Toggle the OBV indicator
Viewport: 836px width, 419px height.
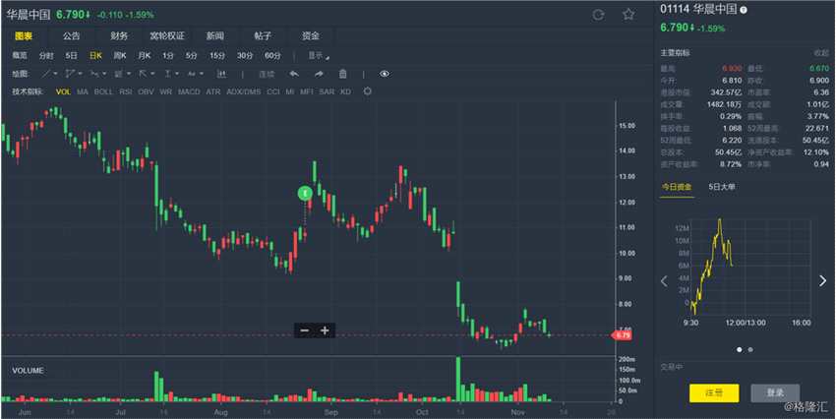point(146,91)
